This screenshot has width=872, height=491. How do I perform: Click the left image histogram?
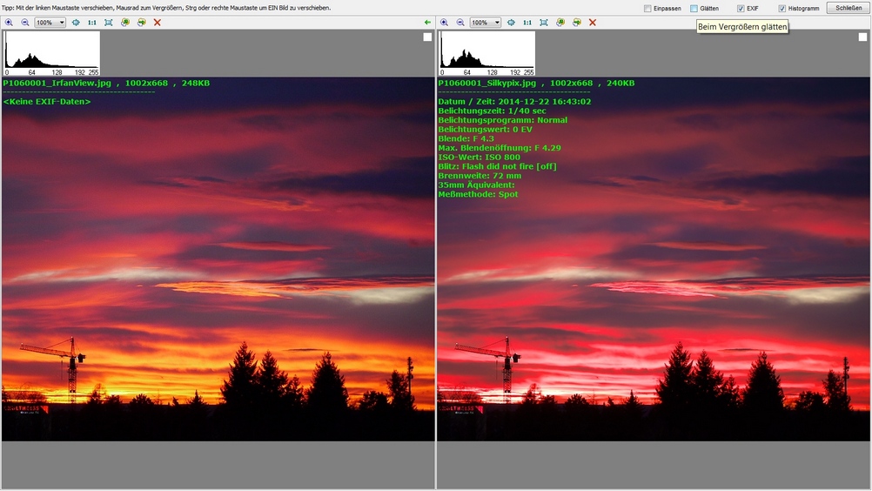[x=51, y=53]
